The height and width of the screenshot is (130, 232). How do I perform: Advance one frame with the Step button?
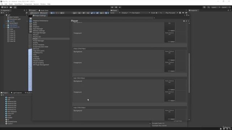[x=120, y=7]
